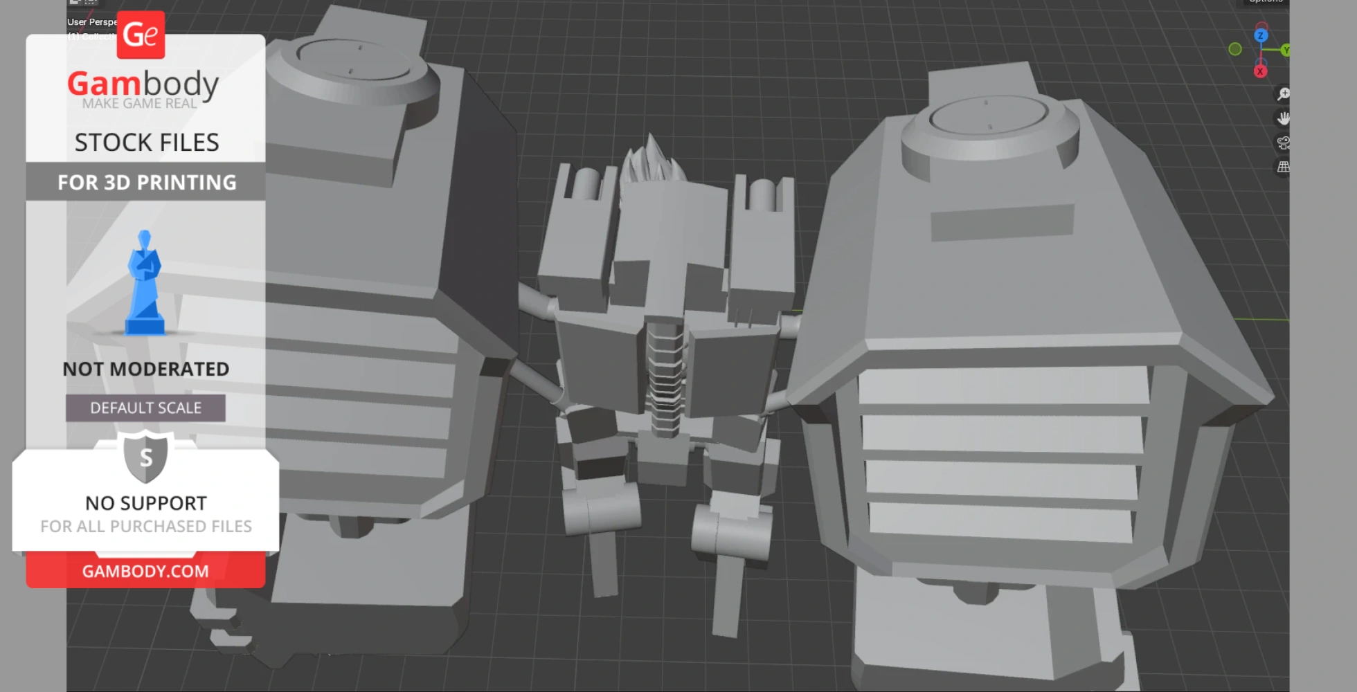
Task: Open the GAMBODY.COM link
Action: tap(145, 571)
